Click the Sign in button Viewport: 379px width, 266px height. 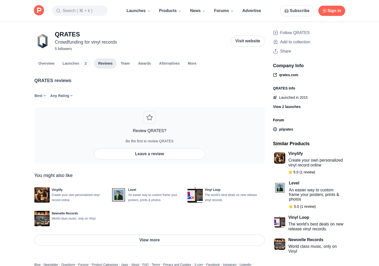(332, 11)
